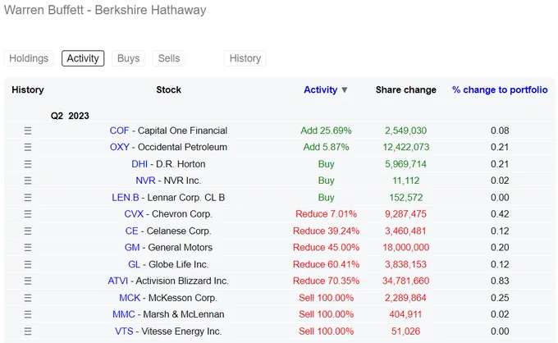Screen dimensions: 558x343
Task: Open history icon for Chevron Corp. row
Action: (x=28, y=214)
